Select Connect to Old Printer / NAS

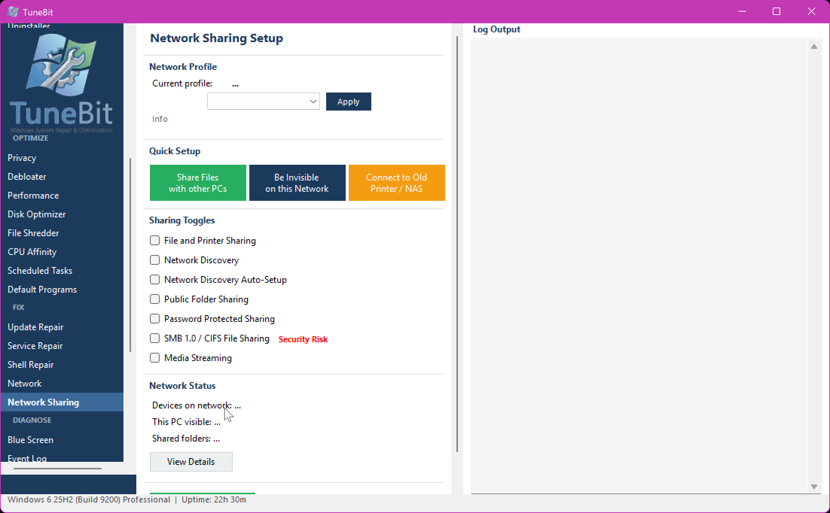tap(397, 183)
